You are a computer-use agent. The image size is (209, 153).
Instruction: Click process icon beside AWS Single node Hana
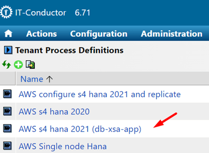[8, 146]
